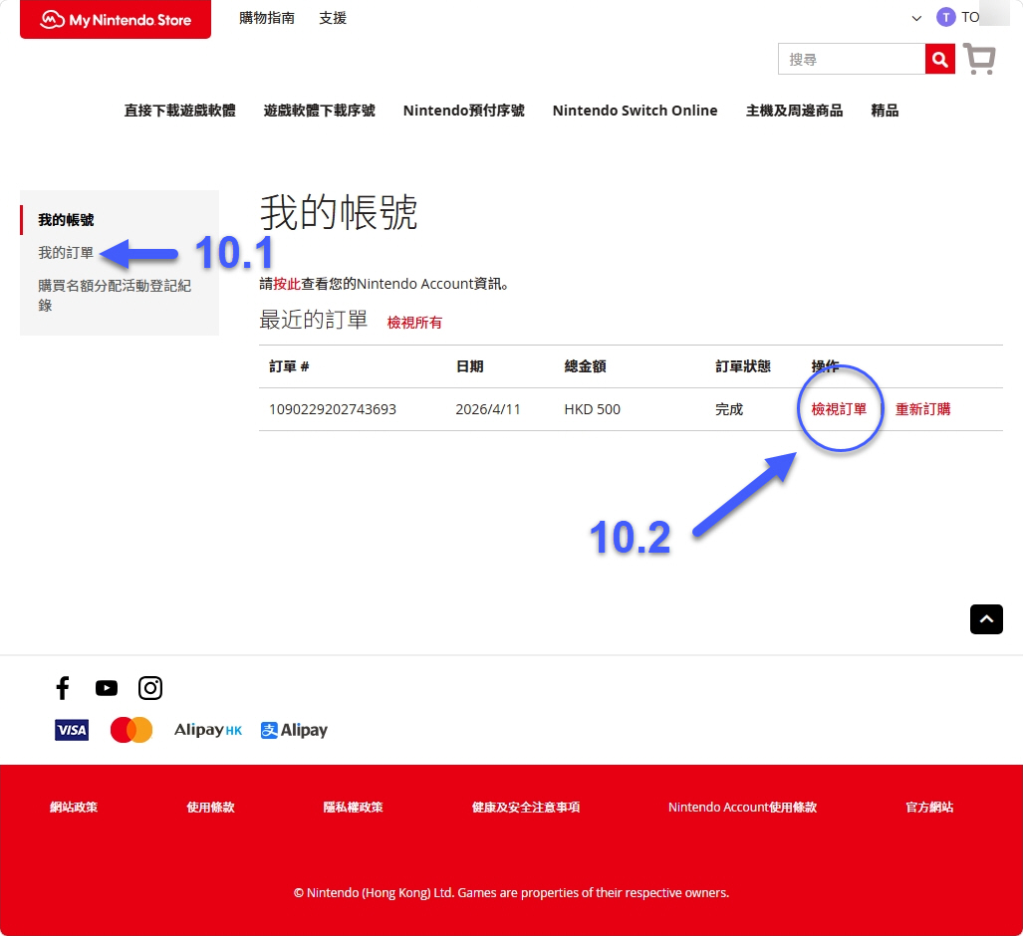This screenshot has width=1023, height=936.
Task: Click the My Nintendo Store logo
Action: click(x=115, y=19)
